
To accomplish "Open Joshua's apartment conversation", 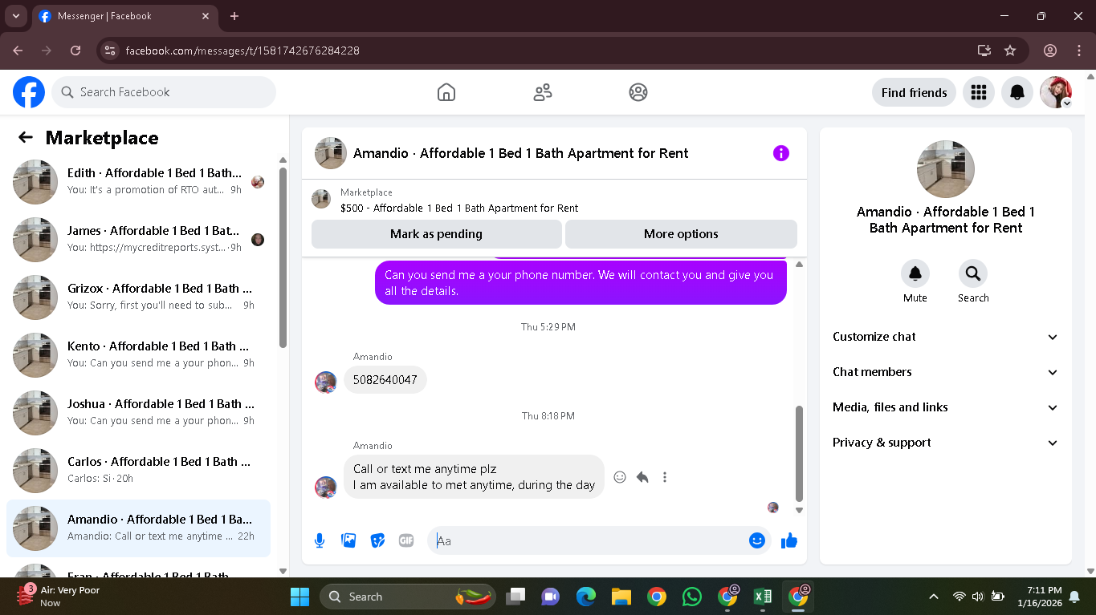I will (x=138, y=413).
